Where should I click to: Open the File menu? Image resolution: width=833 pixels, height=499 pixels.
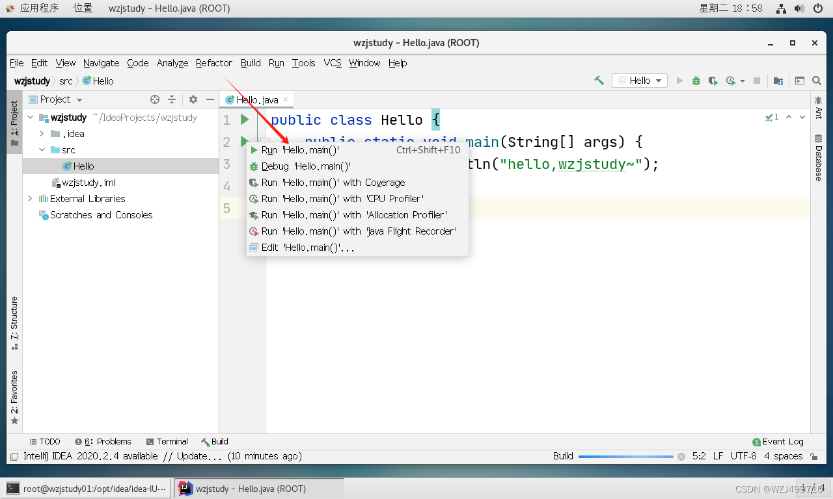(17, 63)
